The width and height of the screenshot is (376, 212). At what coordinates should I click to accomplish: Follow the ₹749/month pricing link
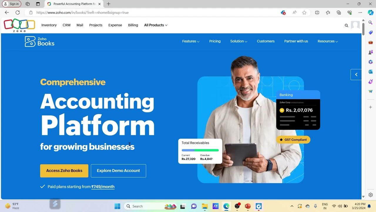(x=103, y=187)
